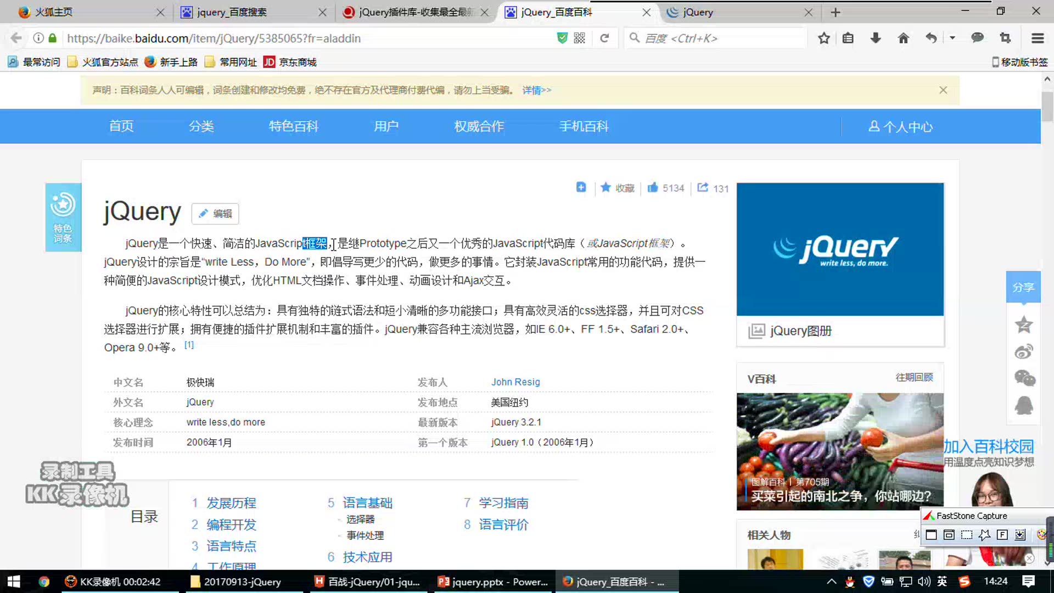Click the green shield icon in address bar

[562, 38]
